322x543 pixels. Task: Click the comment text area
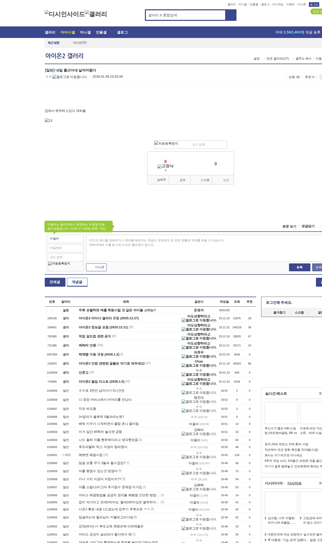click(204, 248)
